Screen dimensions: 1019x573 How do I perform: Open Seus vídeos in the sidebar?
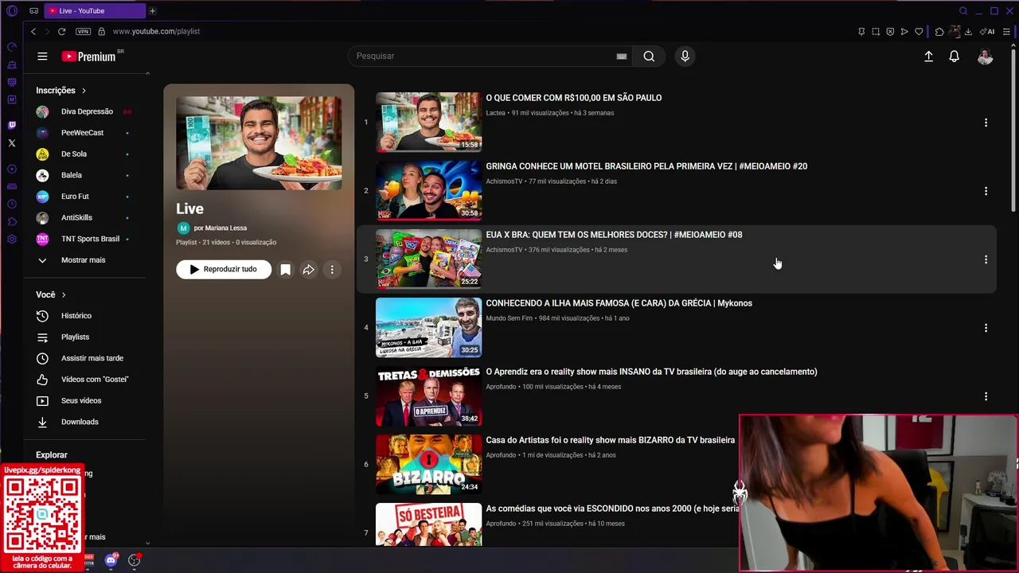click(83, 401)
